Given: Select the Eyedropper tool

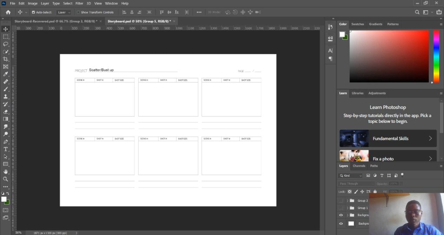Looking at the screenshot, I should (x=5, y=74).
